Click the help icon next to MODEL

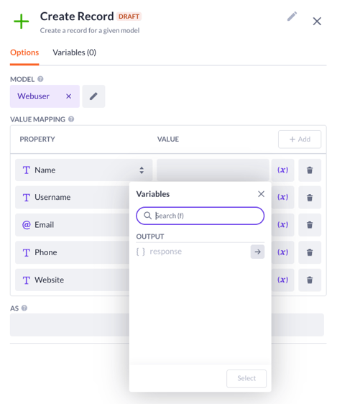tap(40, 79)
